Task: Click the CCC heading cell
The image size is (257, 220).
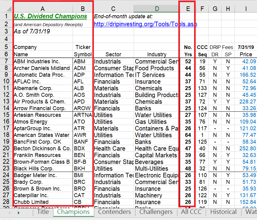Action: tap(202, 47)
